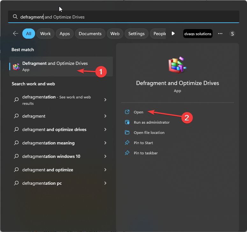Click the Open action's launch icon
This screenshot has height=232, width=247.
click(x=127, y=112)
